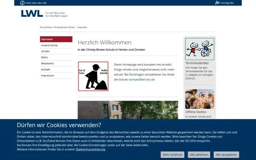Open the Schriftgröße text option

(227, 3)
